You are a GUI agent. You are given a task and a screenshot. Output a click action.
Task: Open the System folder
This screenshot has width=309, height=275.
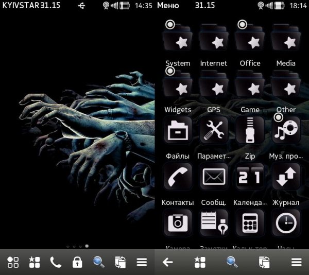tap(177, 38)
